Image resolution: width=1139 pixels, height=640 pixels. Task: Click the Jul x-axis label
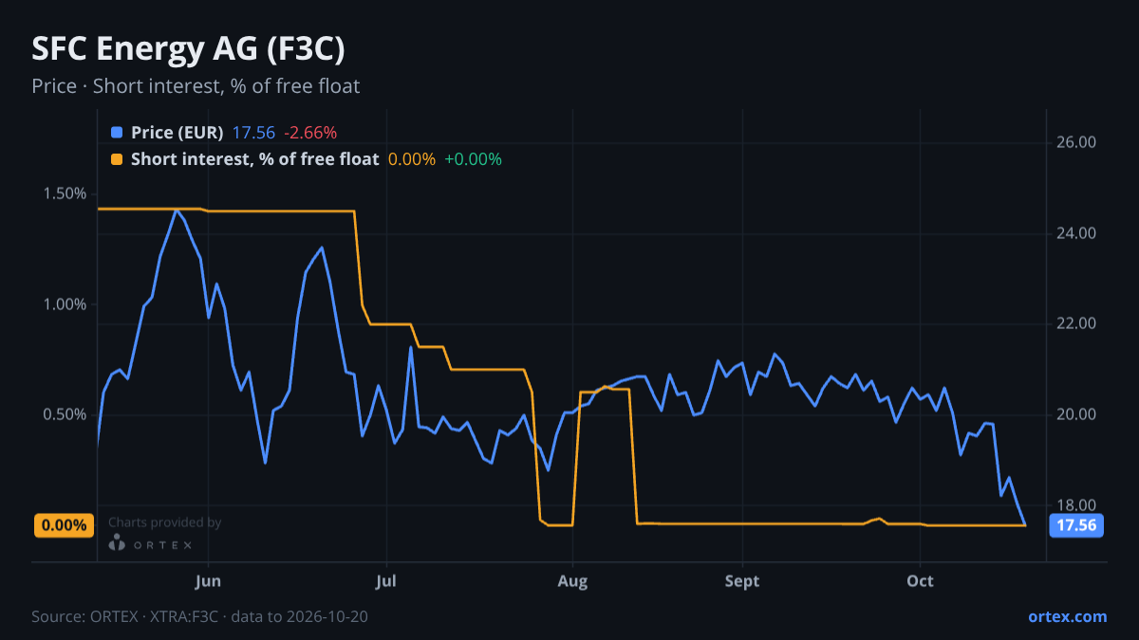click(x=386, y=581)
